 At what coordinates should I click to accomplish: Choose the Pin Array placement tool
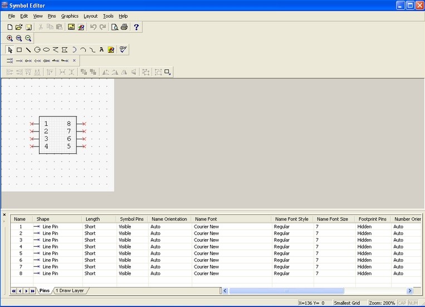click(x=10, y=61)
